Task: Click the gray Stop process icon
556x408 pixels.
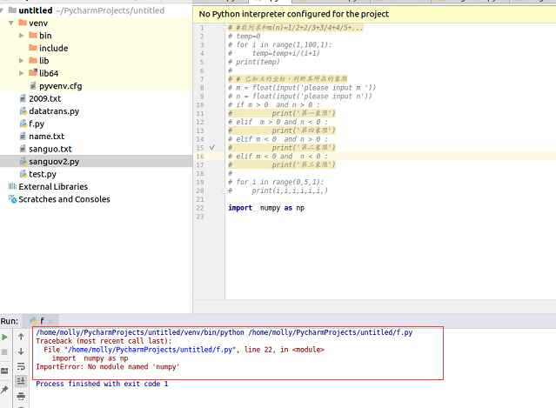Action: tap(4, 352)
